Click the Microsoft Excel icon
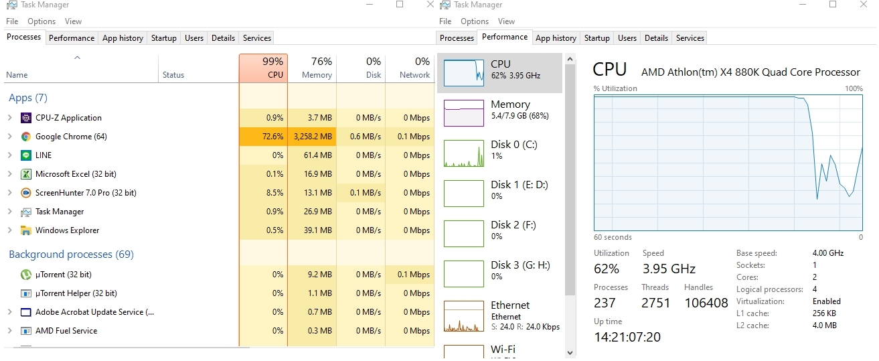This screenshot has height=361, width=879. pyautogui.click(x=26, y=174)
